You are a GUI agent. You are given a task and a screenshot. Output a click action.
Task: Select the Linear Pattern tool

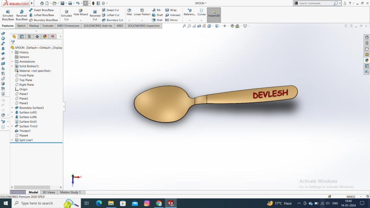142,12
